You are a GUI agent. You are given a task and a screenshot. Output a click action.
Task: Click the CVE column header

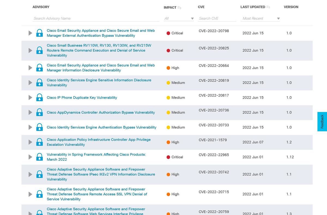click(x=201, y=7)
